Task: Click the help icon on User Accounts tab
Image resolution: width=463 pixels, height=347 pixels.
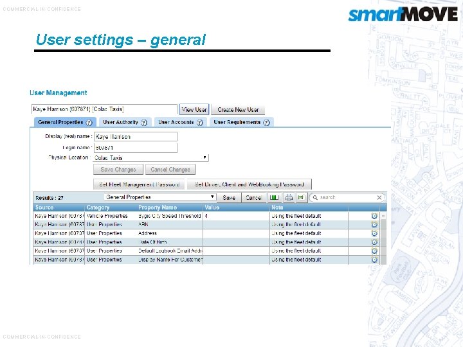Action: coord(200,123)
